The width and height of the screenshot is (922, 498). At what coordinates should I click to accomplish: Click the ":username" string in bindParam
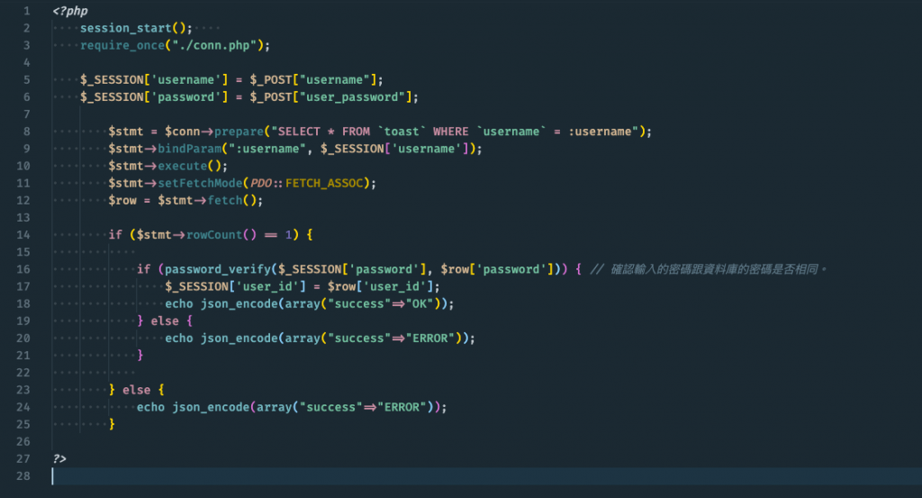point(267,149)
